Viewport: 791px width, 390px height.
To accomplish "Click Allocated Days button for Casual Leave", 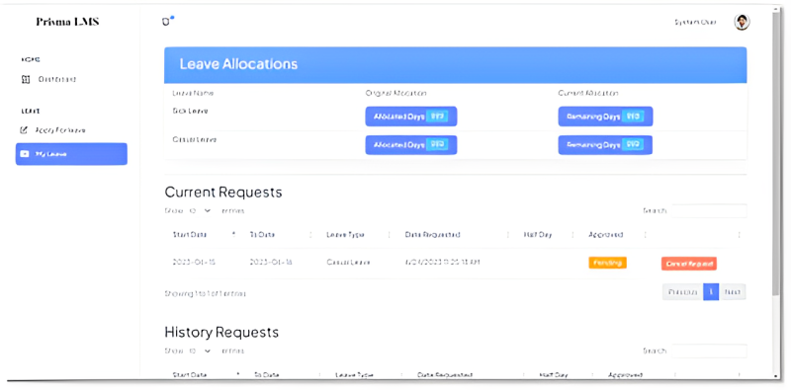I will [411, 145].
